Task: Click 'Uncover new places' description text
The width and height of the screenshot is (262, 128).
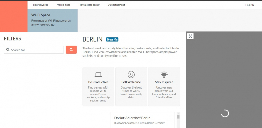Action: pyautogui.click(x=164, y=92)
